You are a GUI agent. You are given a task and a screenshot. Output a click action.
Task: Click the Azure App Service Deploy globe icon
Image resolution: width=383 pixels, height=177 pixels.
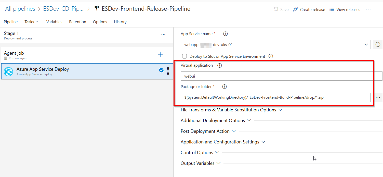coord(8,71)
